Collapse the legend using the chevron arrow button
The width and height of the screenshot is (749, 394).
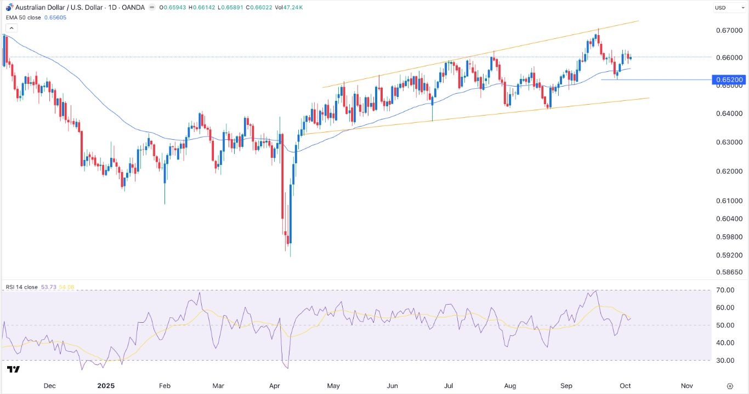11,27
